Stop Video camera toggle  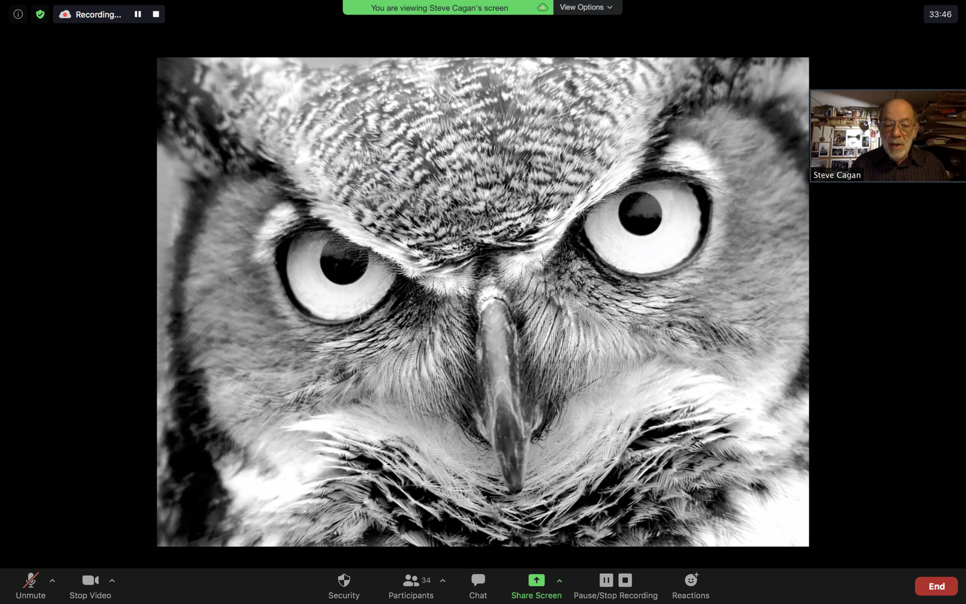(90, 585)
